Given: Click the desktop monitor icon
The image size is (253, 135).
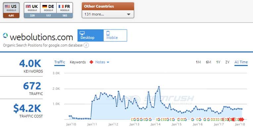Looking at the screenshot, I should [x=82, y=33].
